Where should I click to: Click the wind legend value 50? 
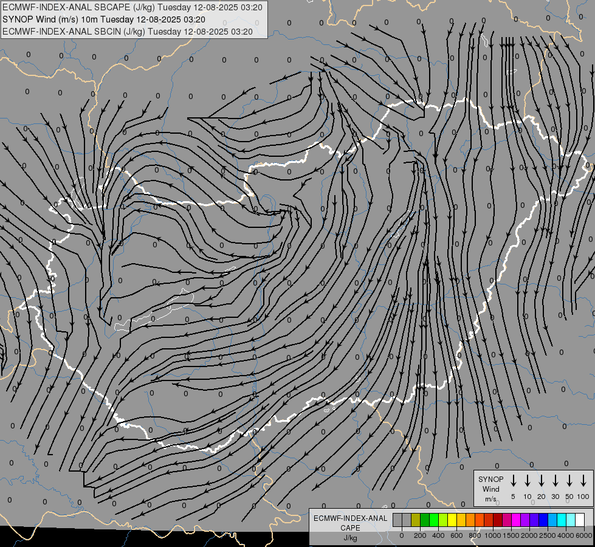pos(569,497)
